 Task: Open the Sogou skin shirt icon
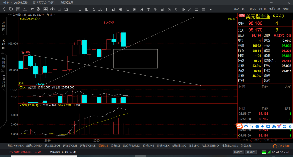pyautogui.click(x=279, y=126)
